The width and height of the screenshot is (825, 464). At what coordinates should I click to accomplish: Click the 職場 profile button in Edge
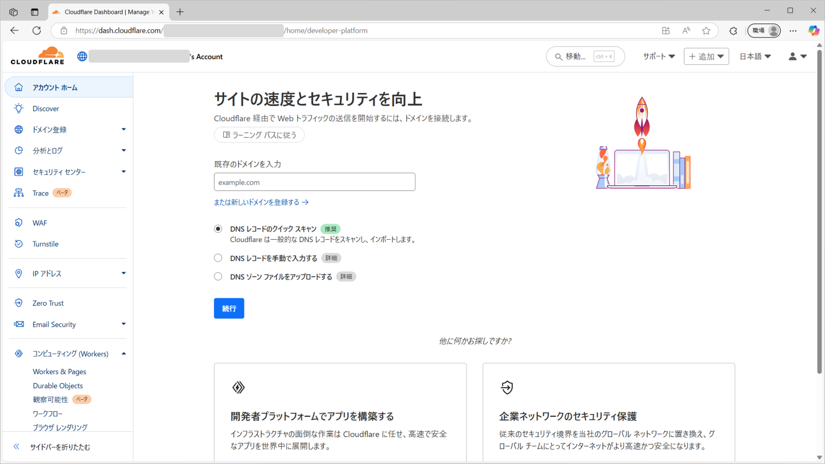coord(764,30)
